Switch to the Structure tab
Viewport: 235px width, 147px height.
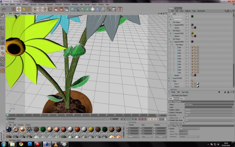pyautogui.click(x=178, y=8)
